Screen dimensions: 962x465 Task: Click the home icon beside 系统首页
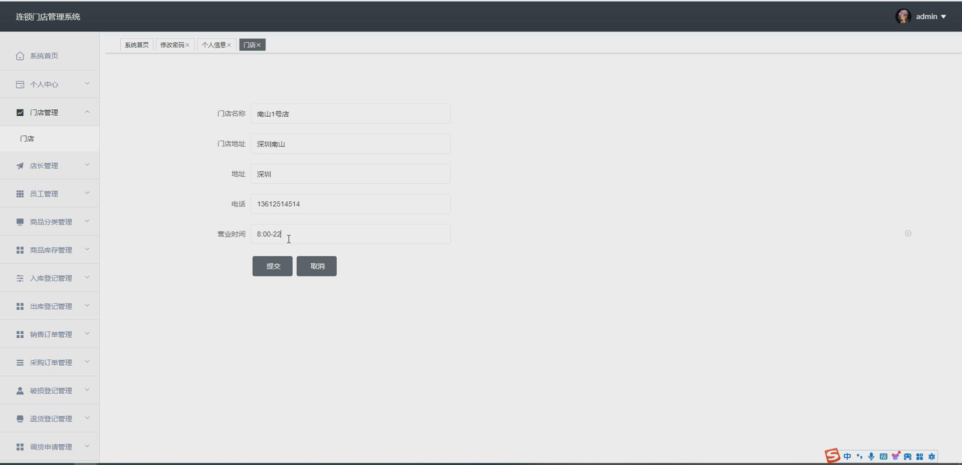20,56
